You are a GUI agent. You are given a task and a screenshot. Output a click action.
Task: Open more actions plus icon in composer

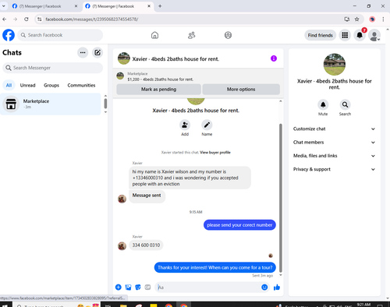(119, 287)
